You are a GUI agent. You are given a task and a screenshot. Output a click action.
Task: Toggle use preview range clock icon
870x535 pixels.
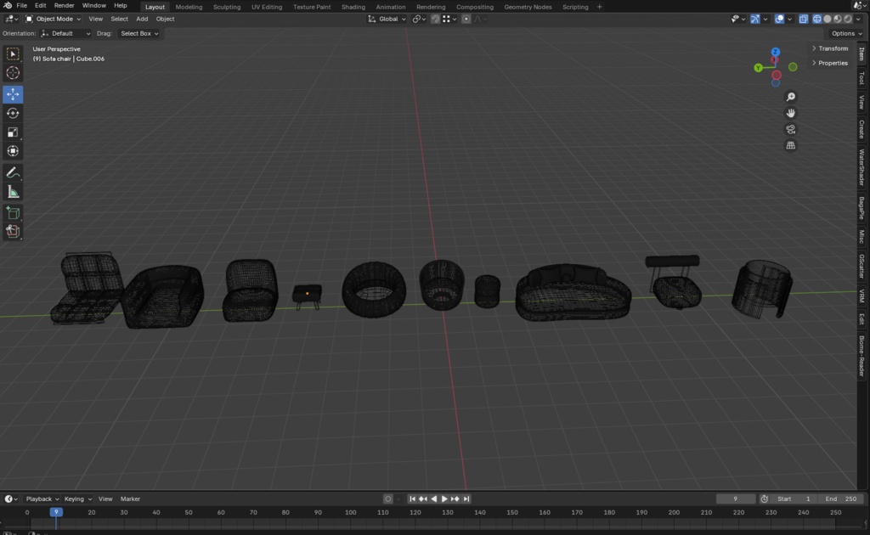764,499
